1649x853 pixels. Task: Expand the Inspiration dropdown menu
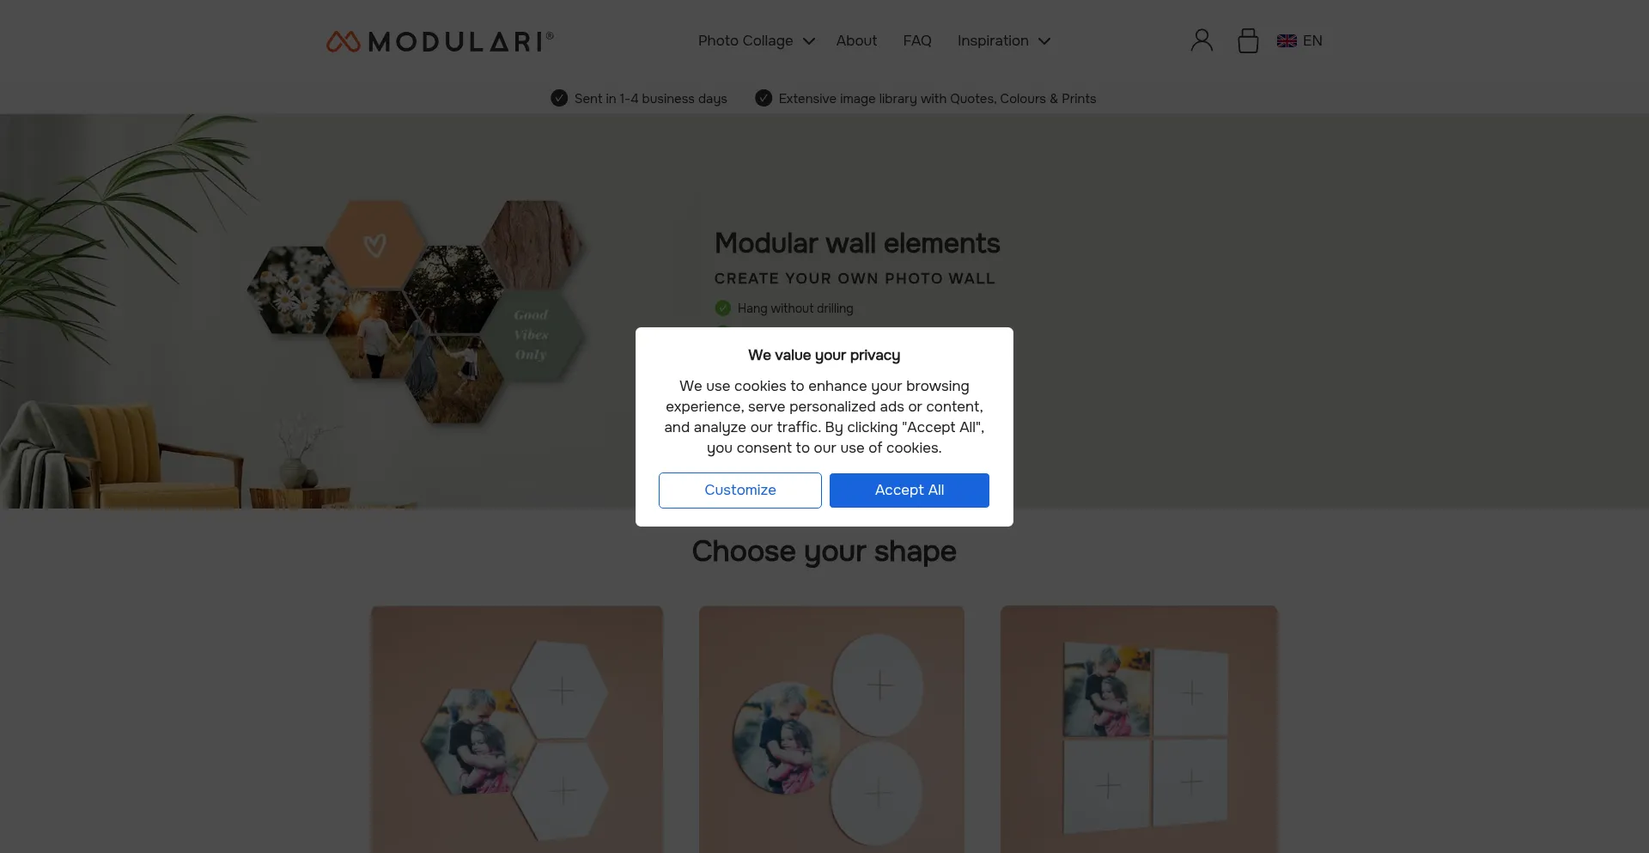click(x=1003, y=41)
